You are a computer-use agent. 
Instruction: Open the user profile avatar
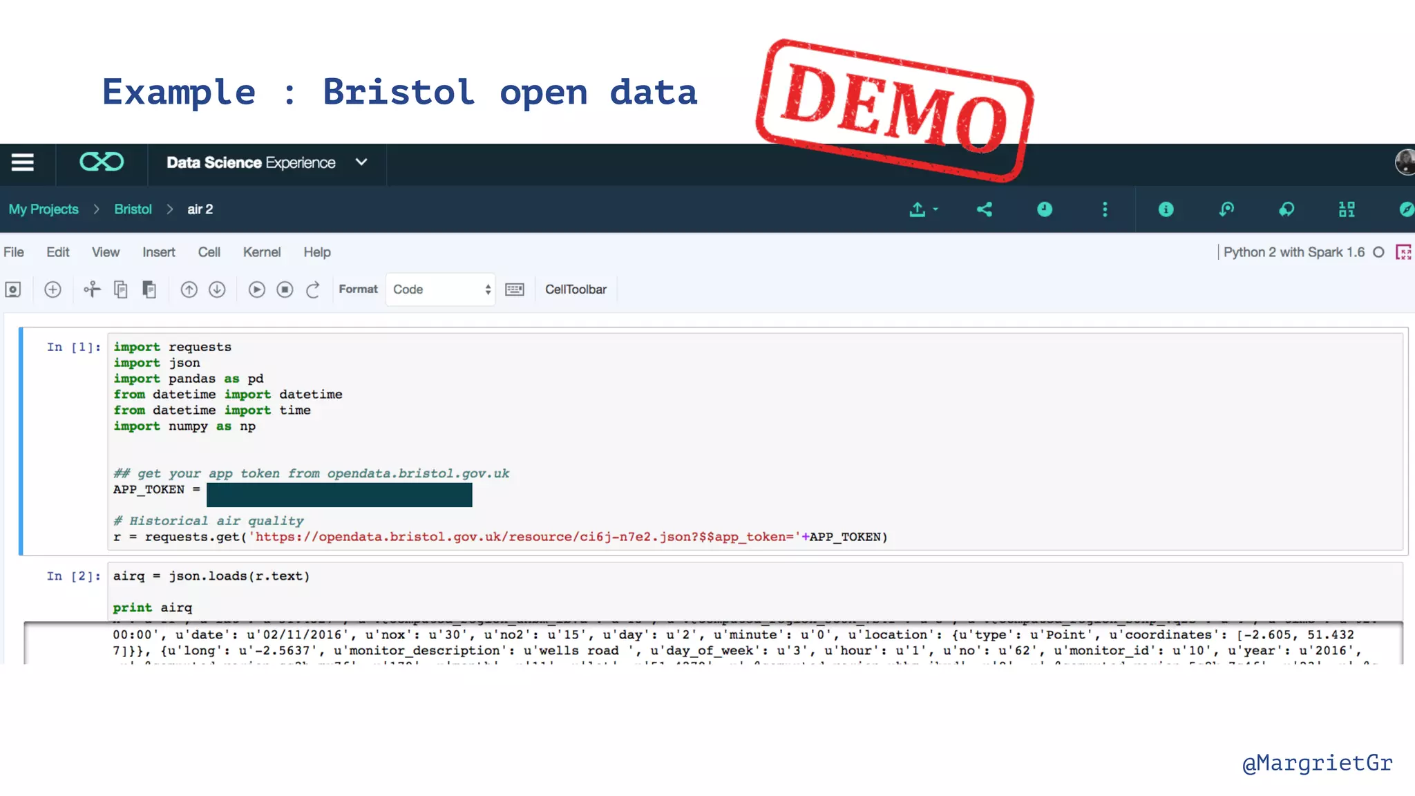pyautogui.click(x=1405, y=162)
